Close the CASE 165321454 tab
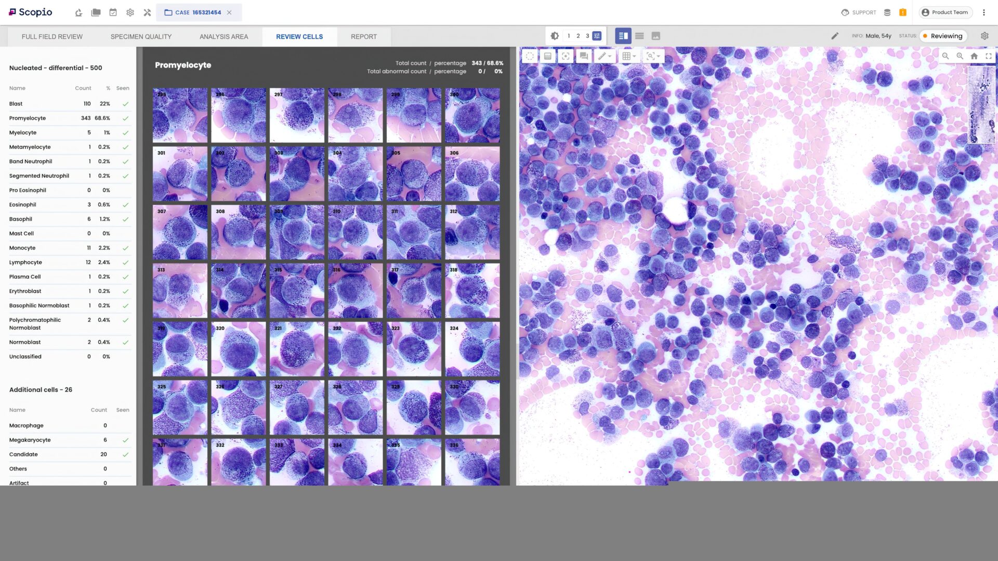This screenshot has width=998, height=561. click(229, 12)
